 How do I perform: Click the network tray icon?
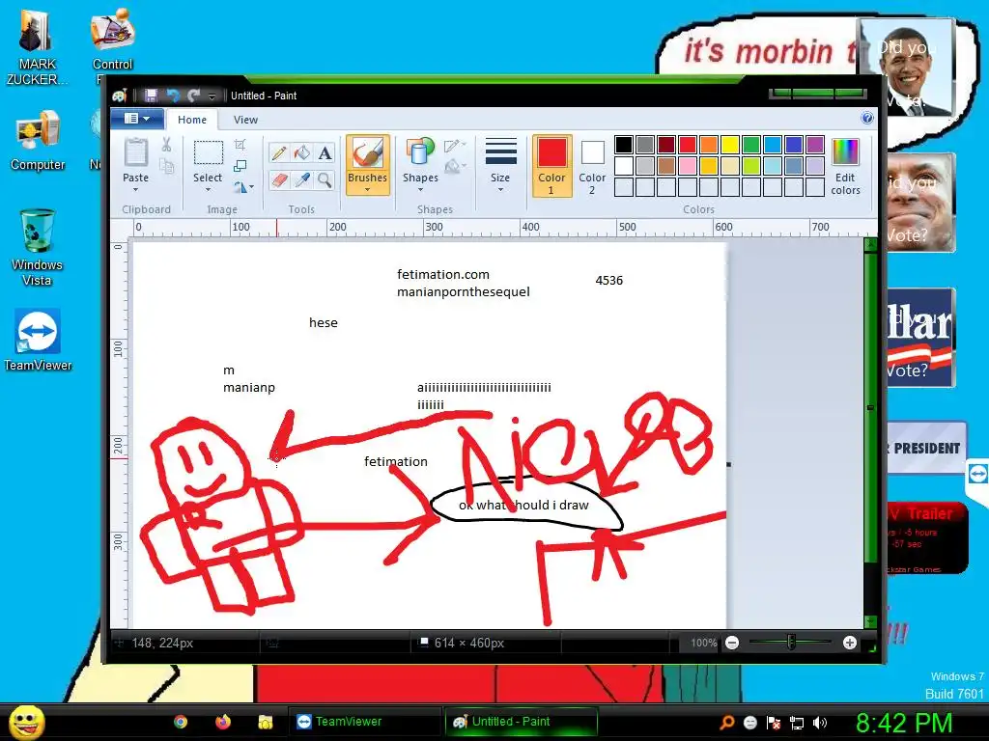coord(797,723)
